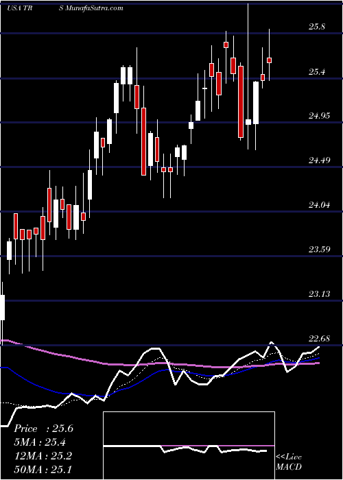Click the 22.68 price axis label
This screenshot has height=480, width=343.
pyautogui.click(x=320, y=339)
